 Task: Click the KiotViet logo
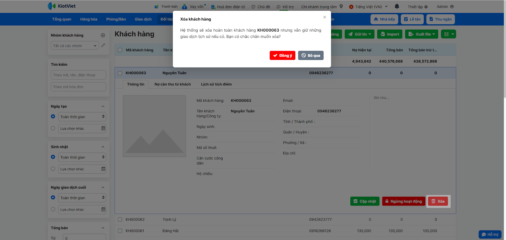tap(62, 6)
